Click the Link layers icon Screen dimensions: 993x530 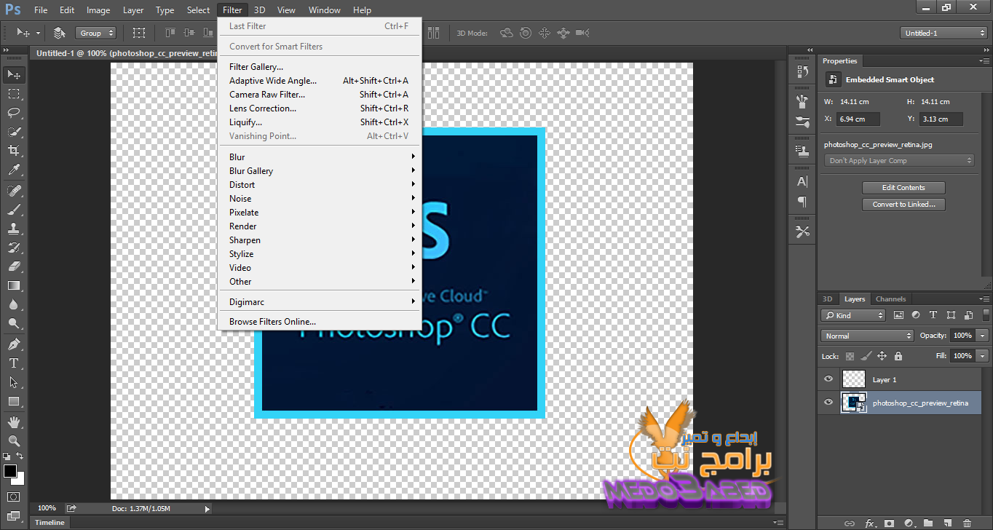coord(849,523)
